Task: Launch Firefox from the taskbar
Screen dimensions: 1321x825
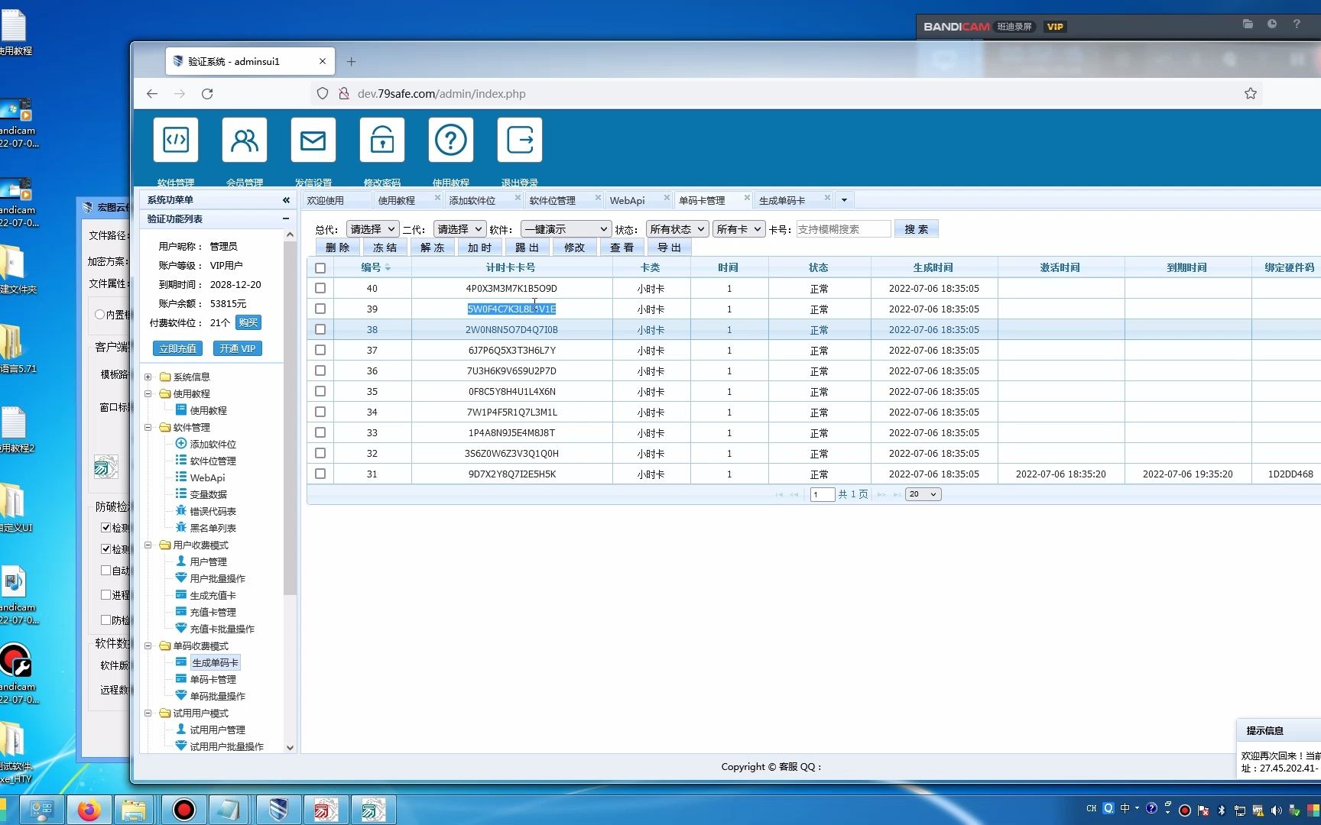Action: [x=89, y=810]
